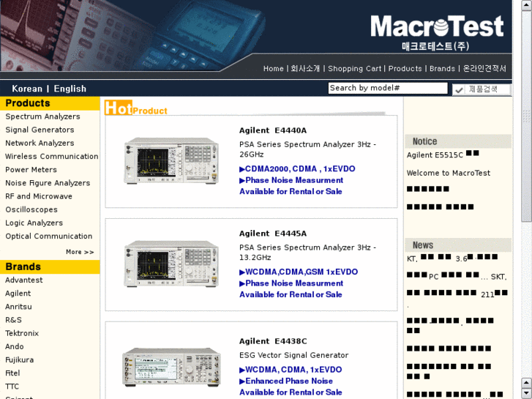This screenshot has width=532, height=399.
Task: Open the Fitel brand page
Action: point(12,373)
